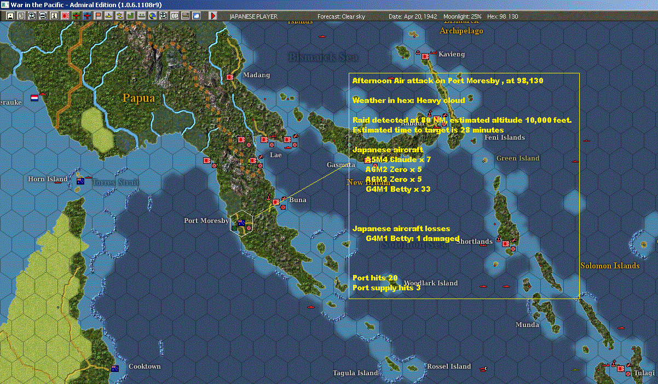
Task: Select the Japanese flag at Shortlands
Action: click(506, 243)
